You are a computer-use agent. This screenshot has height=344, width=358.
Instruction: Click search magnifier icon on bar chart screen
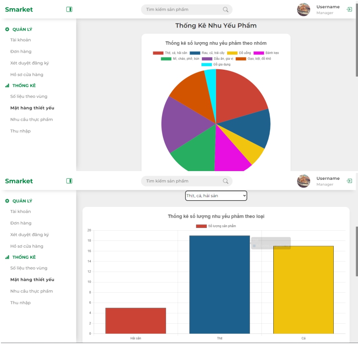pyautogui.click(x=225, y=181)
